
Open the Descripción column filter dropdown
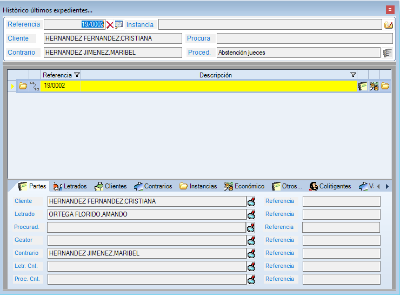click(x=353, y=75)
